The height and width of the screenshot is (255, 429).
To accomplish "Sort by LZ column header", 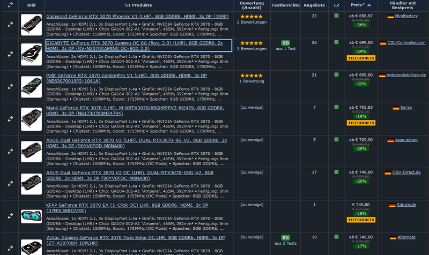I will tap(337, 5).
